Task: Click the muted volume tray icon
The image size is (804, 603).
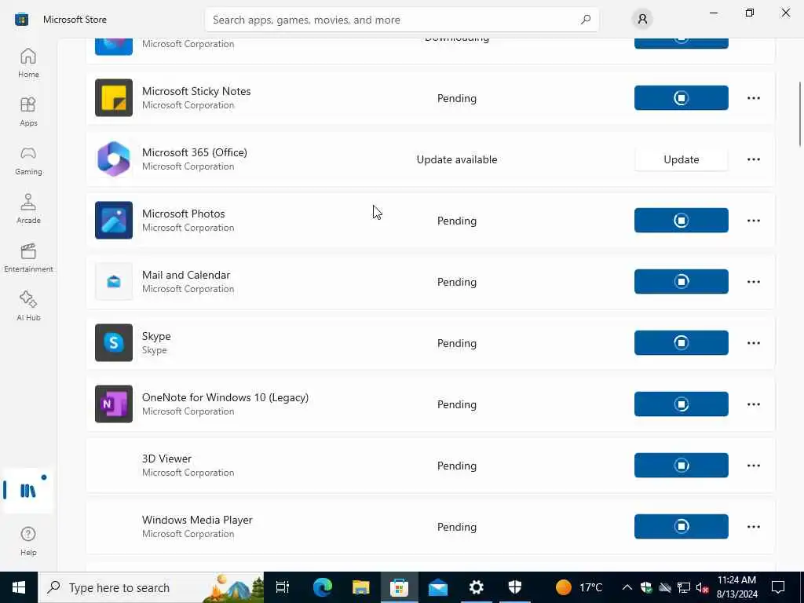Action: [702, 587]
